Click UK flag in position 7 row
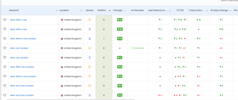 click(62, 39)
